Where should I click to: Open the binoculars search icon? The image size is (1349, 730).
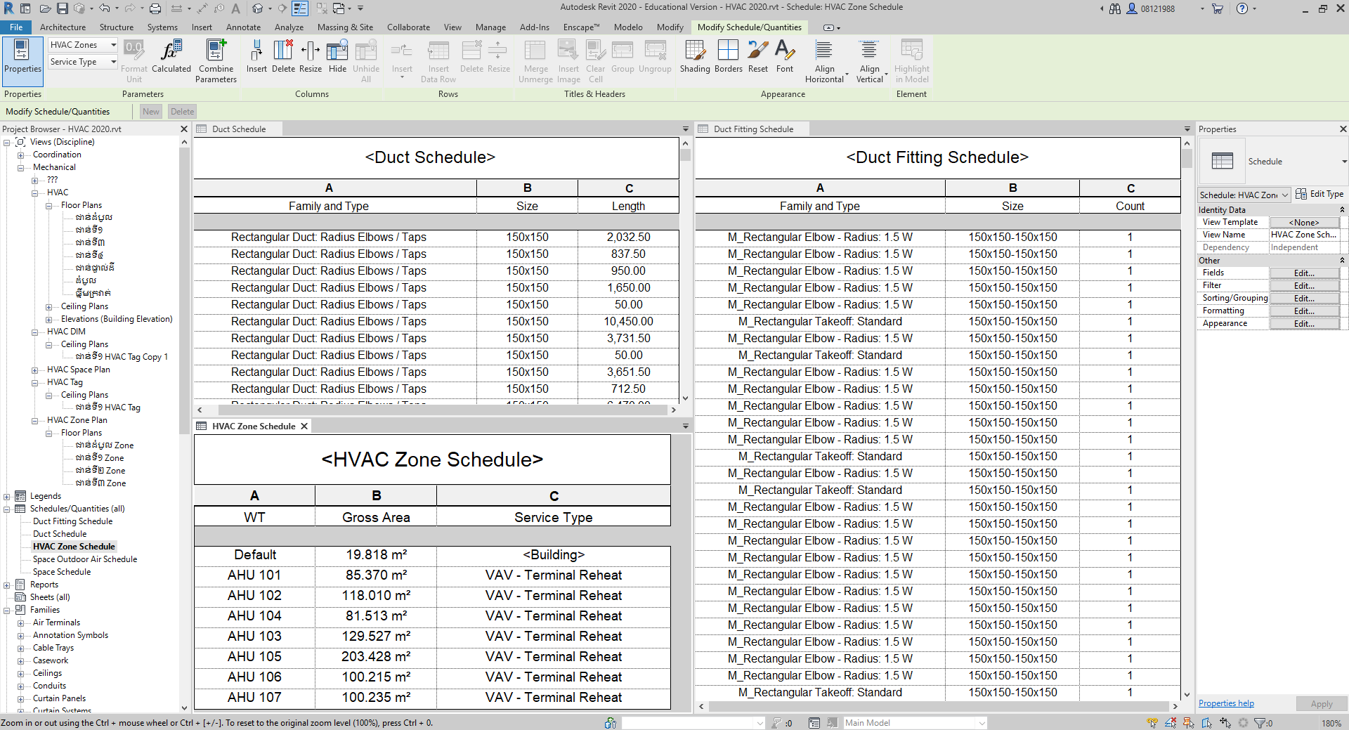[x=1115, y=8]
